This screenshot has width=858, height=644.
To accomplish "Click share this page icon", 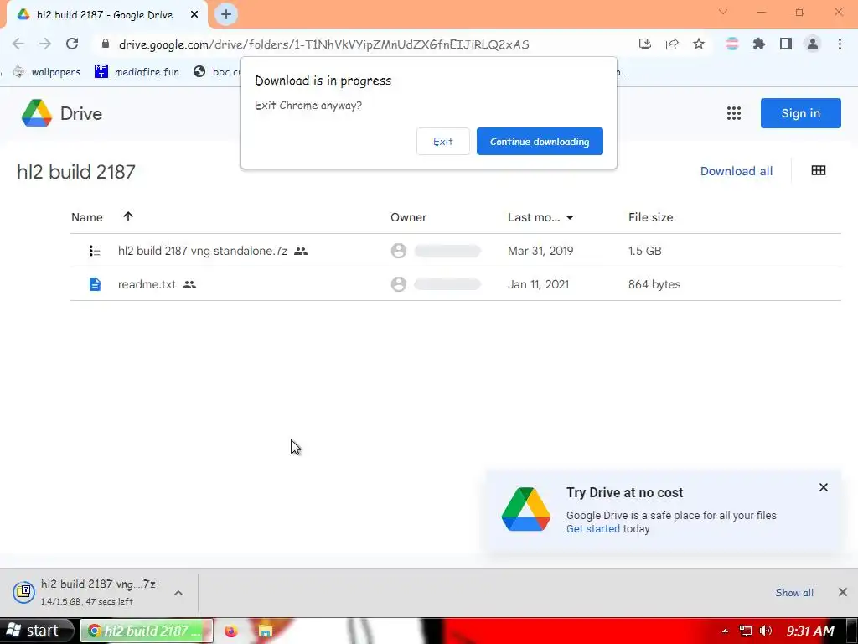I will pos(671,44).
